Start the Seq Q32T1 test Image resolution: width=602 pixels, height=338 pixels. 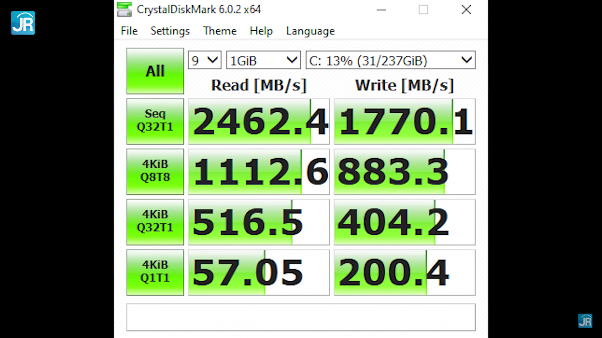[x=155, y=121]
